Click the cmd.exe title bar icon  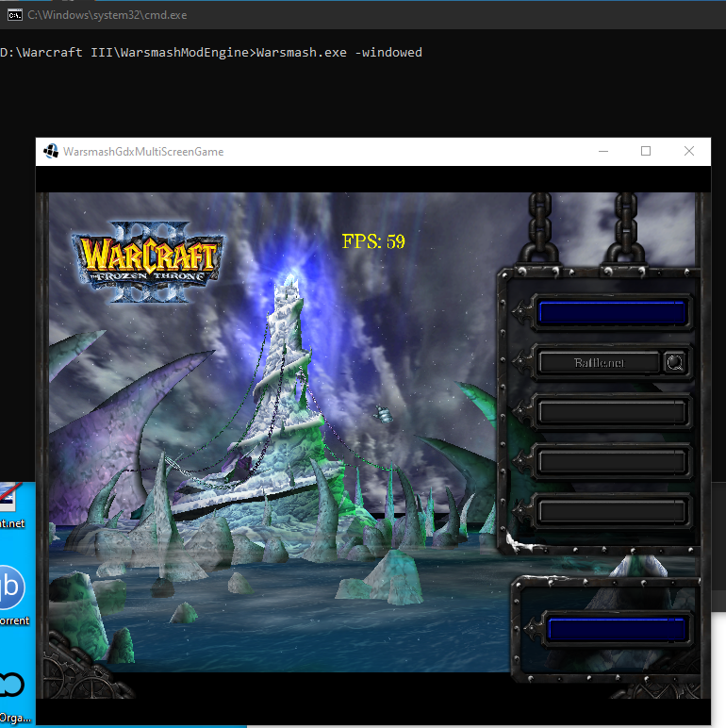click(15, 15)
